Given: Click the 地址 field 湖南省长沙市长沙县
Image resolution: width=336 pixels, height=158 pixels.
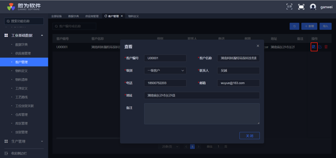Looking at the screenshot, I should pos(202,95).
